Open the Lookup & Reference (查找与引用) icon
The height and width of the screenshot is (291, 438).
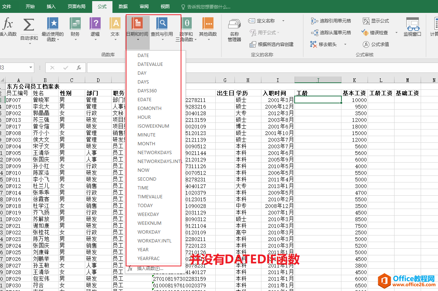[162, 24]
